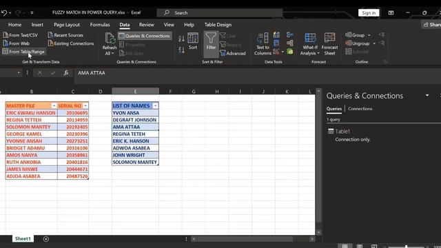Click the Group outline button

355,35
